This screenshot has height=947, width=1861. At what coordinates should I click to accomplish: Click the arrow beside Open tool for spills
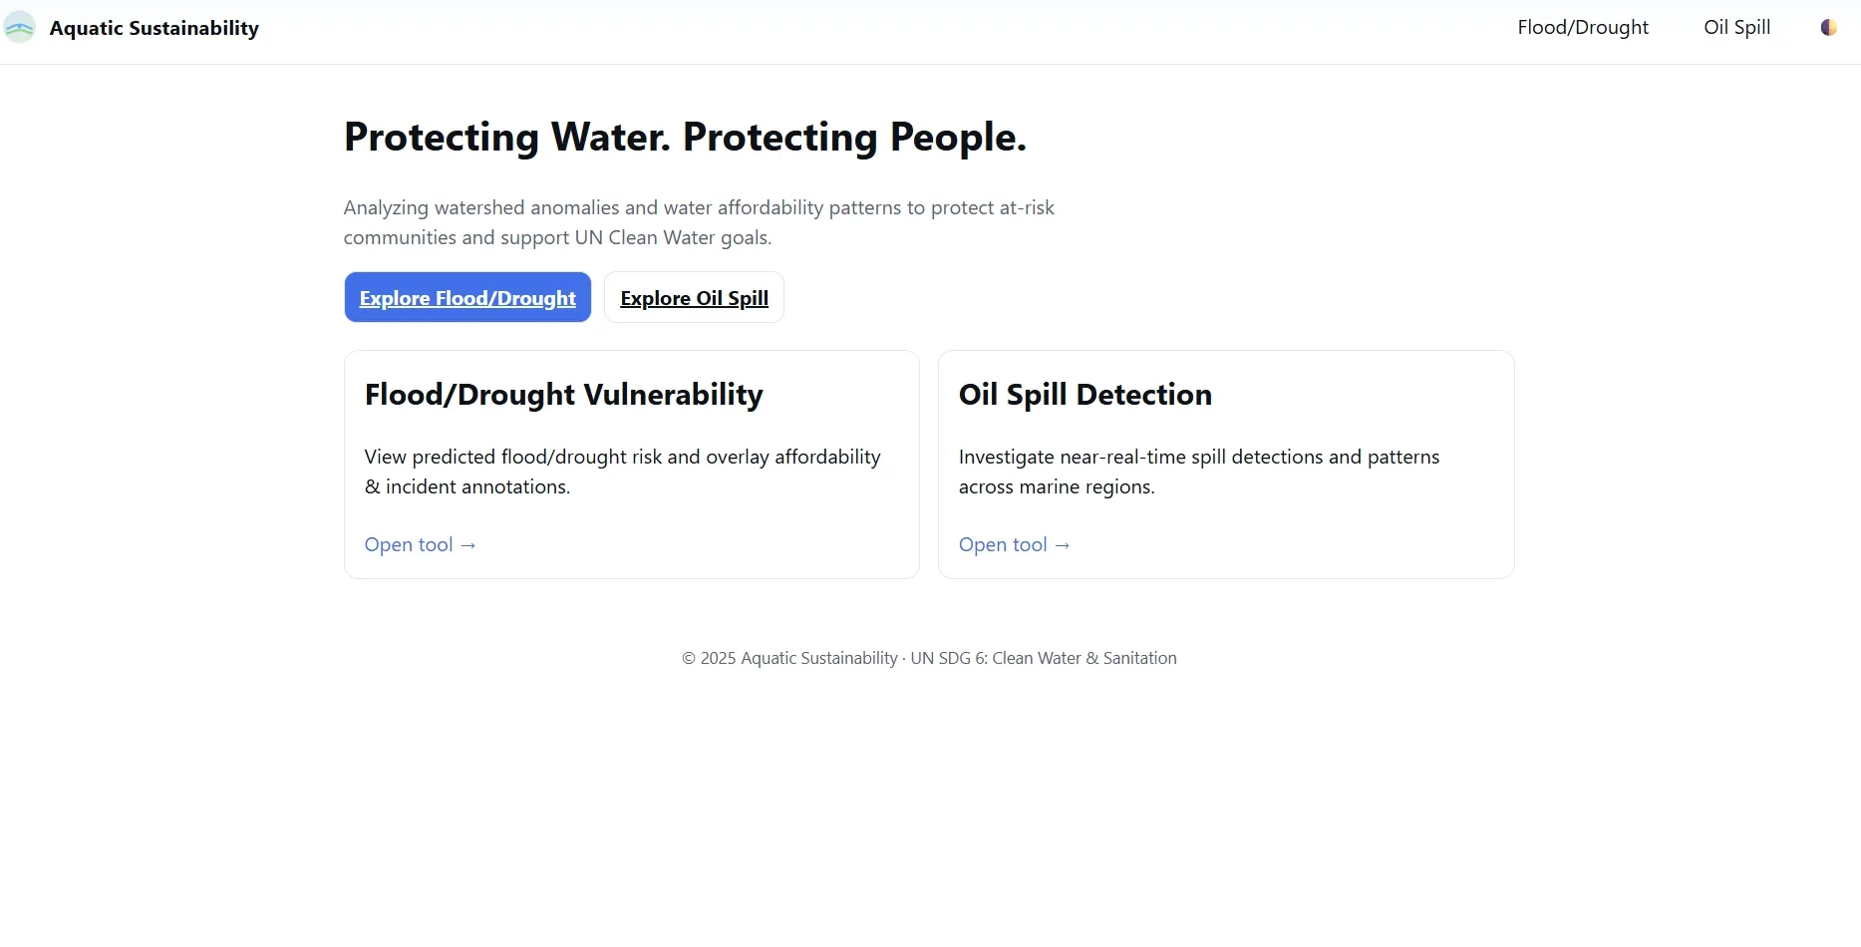[1062, 544]
